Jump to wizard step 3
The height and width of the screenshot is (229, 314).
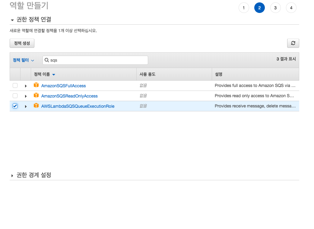pyautogui.click(x=275, y=8)
